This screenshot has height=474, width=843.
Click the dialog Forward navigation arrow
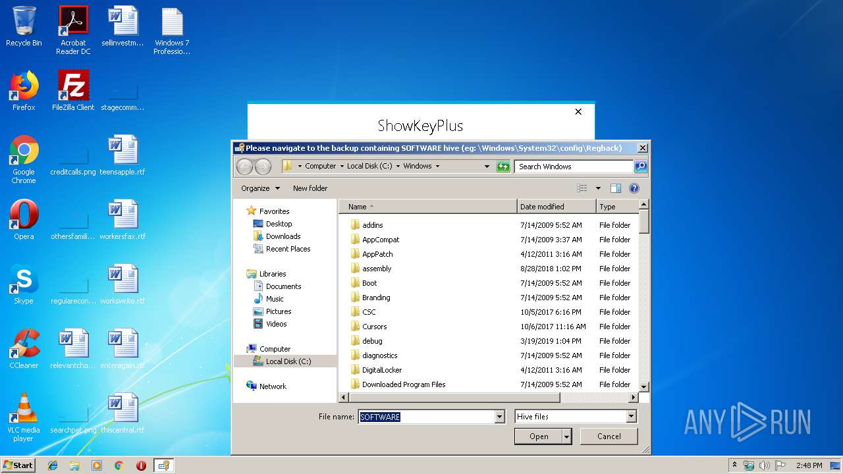(x=263, y=167)
